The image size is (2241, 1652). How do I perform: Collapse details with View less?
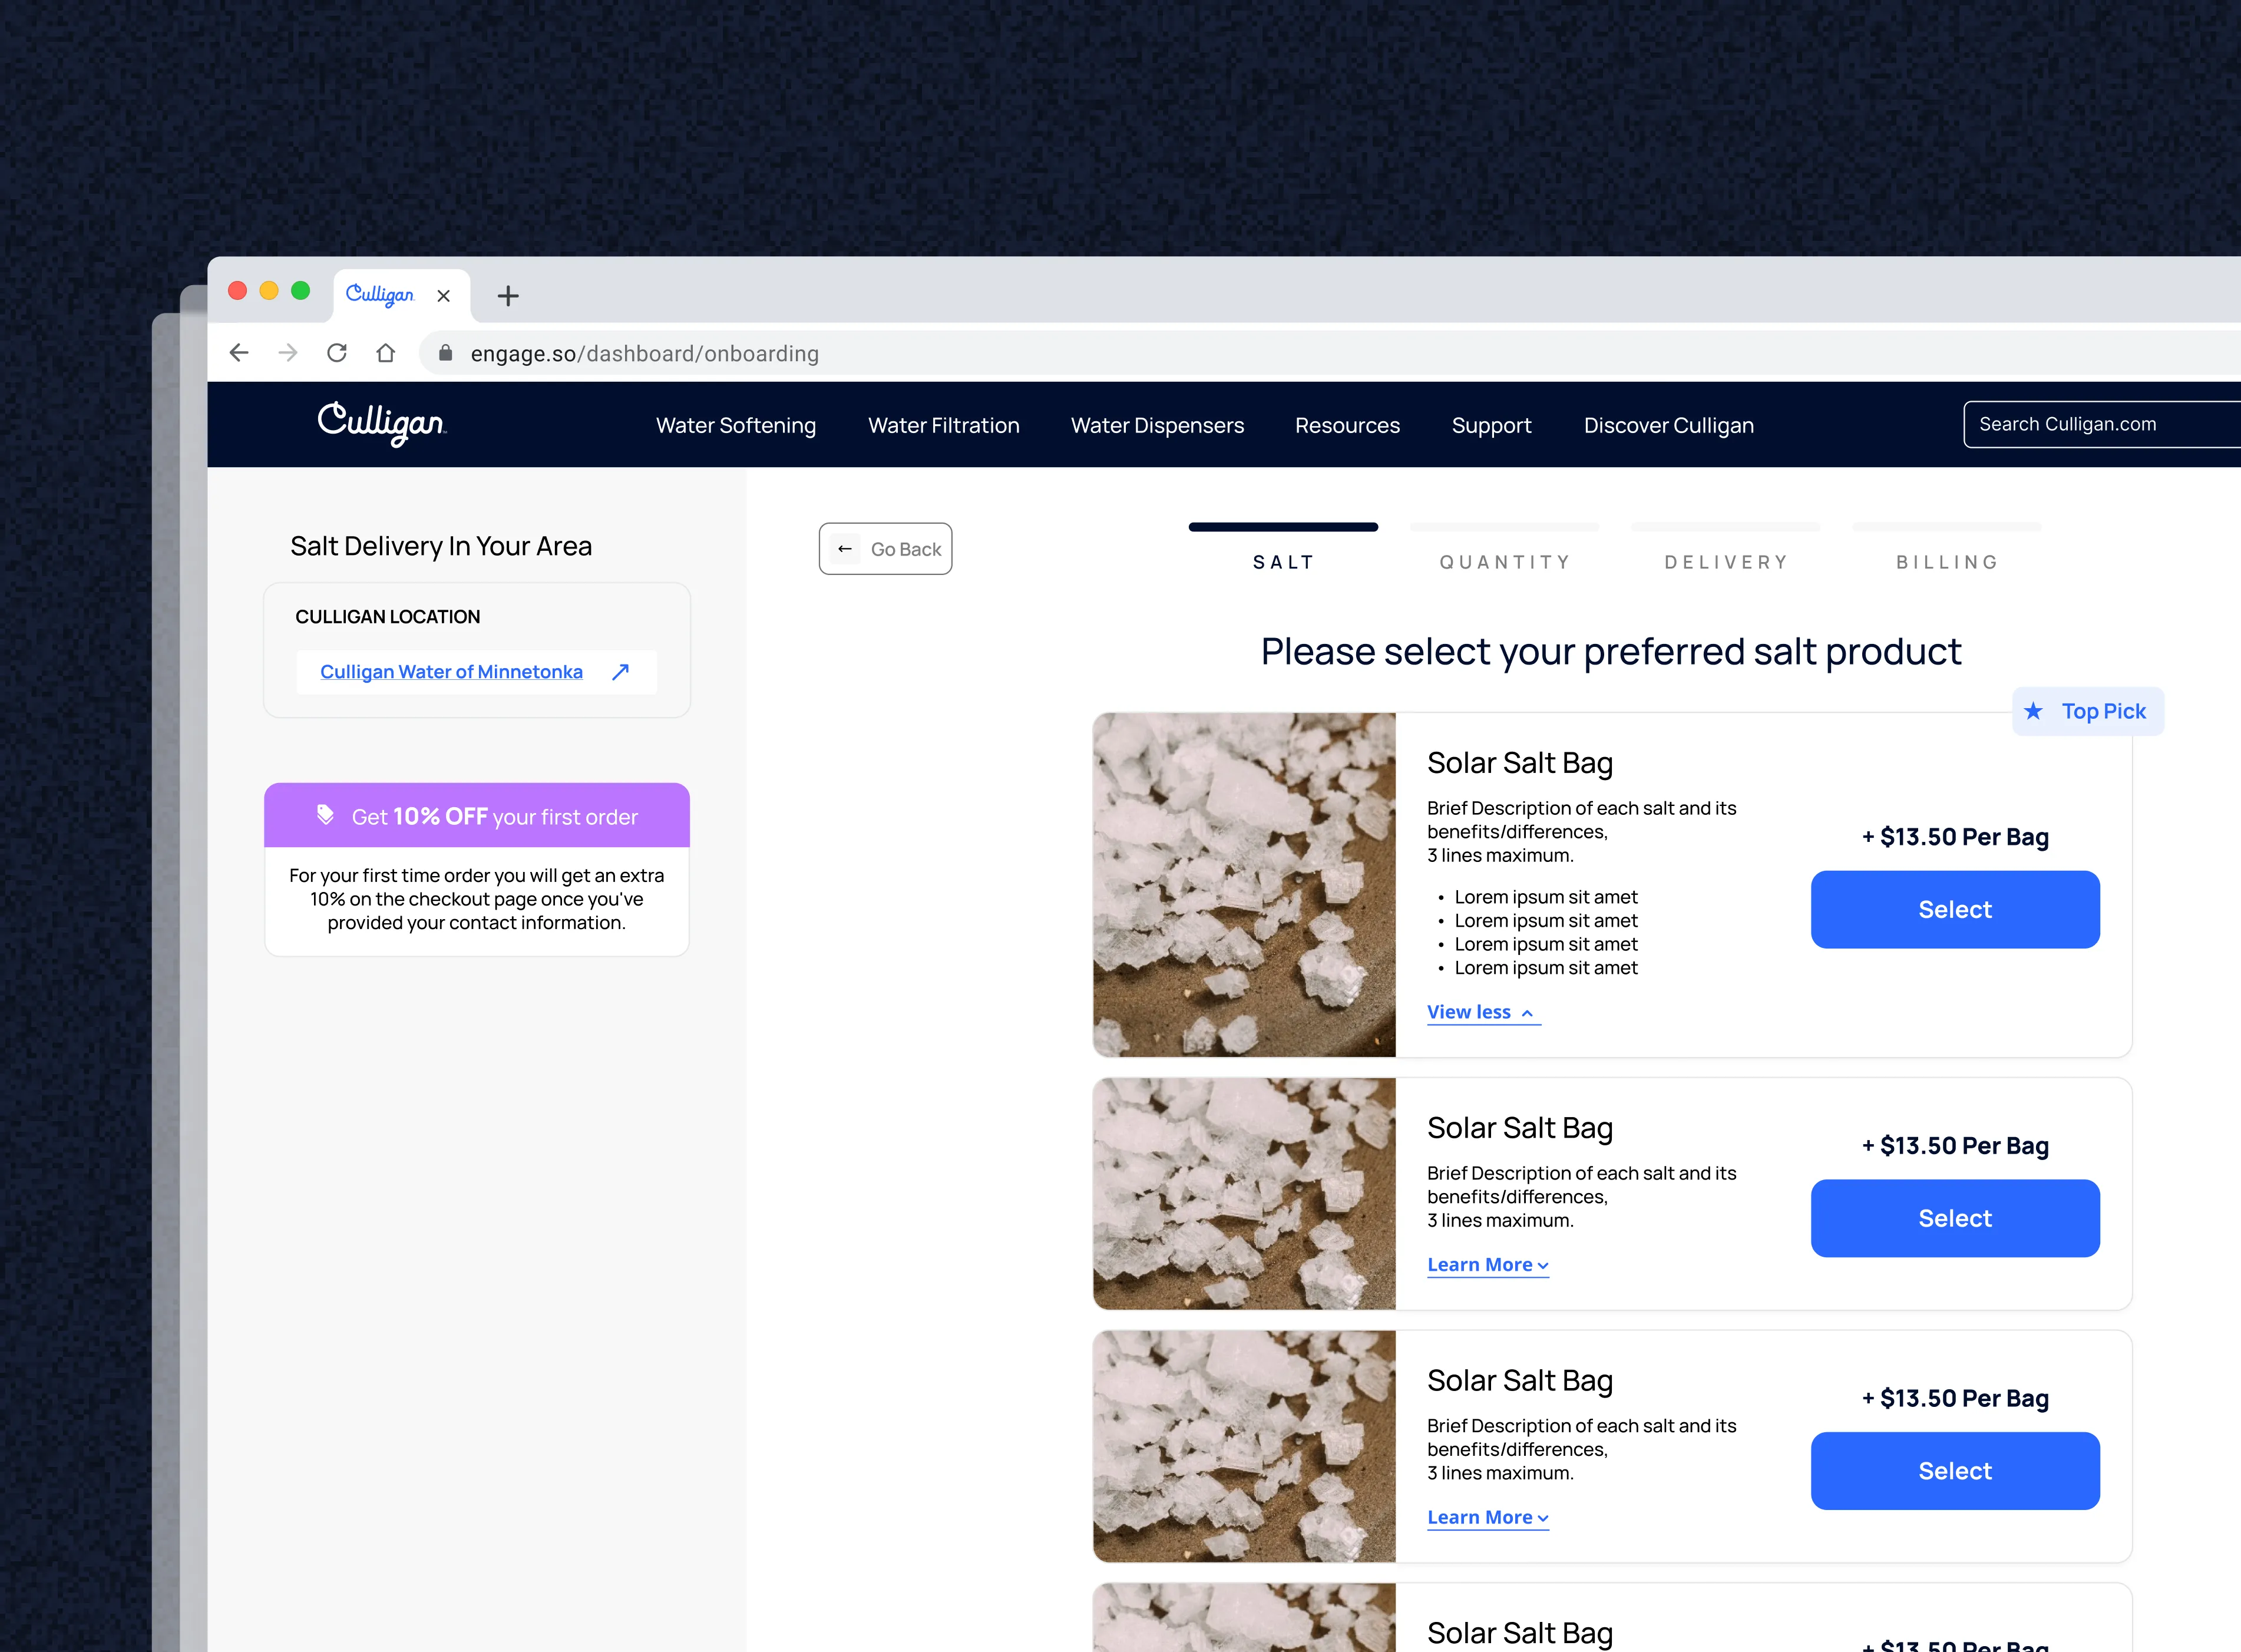point(1483,1012)
